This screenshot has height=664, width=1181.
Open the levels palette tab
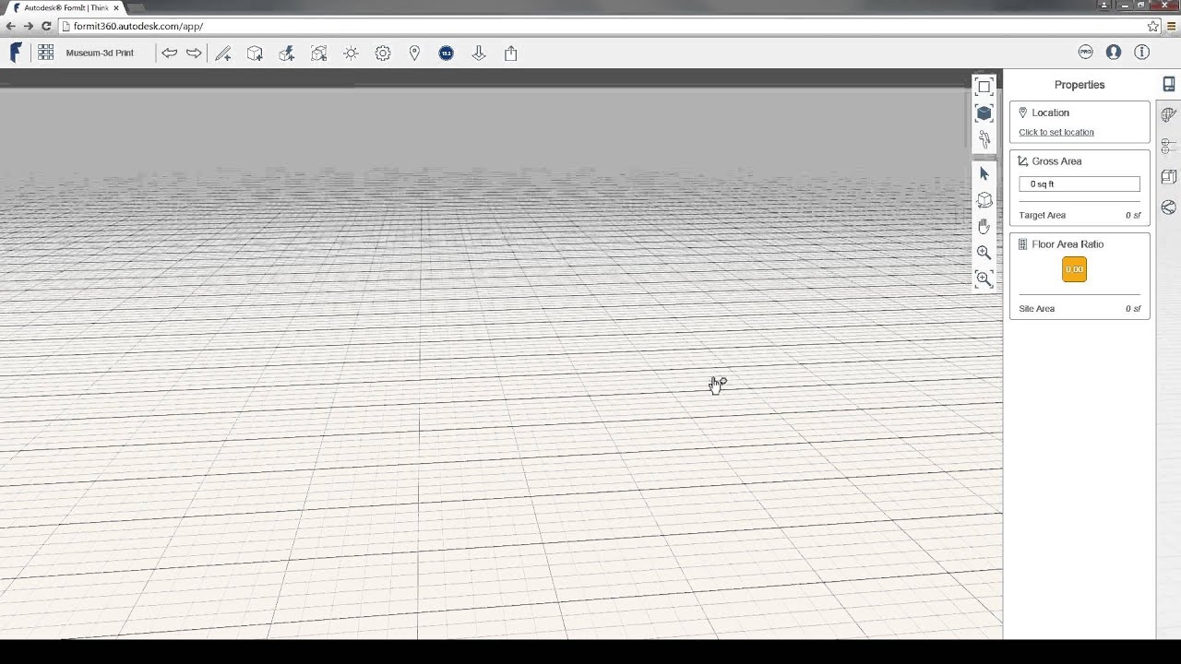(1169, 146)
